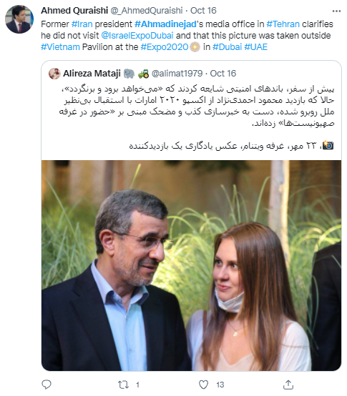This screenshot has height=396, width=347.
Task: Open the #Ahmadinejad hashtag link
Action: tap(165, 24)
